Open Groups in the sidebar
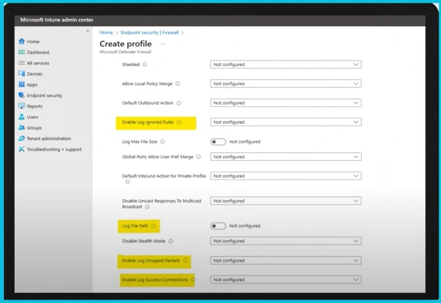Image resolution: width=441 pixels, height=303 pixels. [x=35, y=128]
